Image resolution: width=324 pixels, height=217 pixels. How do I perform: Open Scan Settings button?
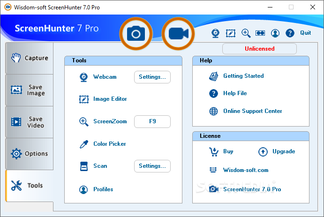click(152, 166)
